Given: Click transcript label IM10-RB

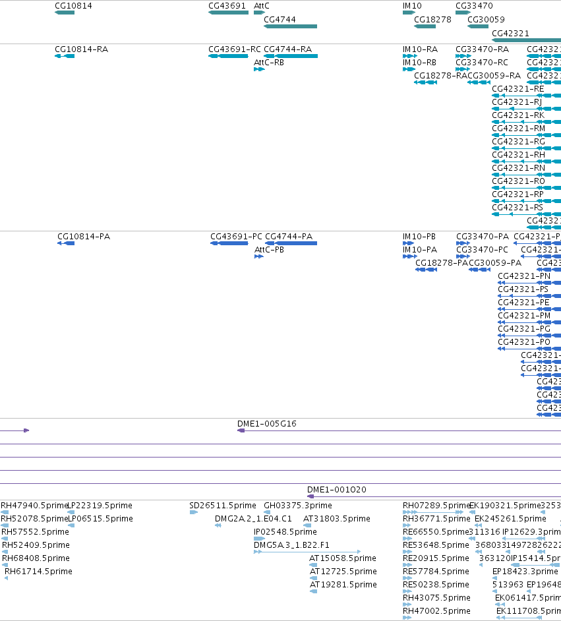Looking at the screenshot, I should (419, 63).
